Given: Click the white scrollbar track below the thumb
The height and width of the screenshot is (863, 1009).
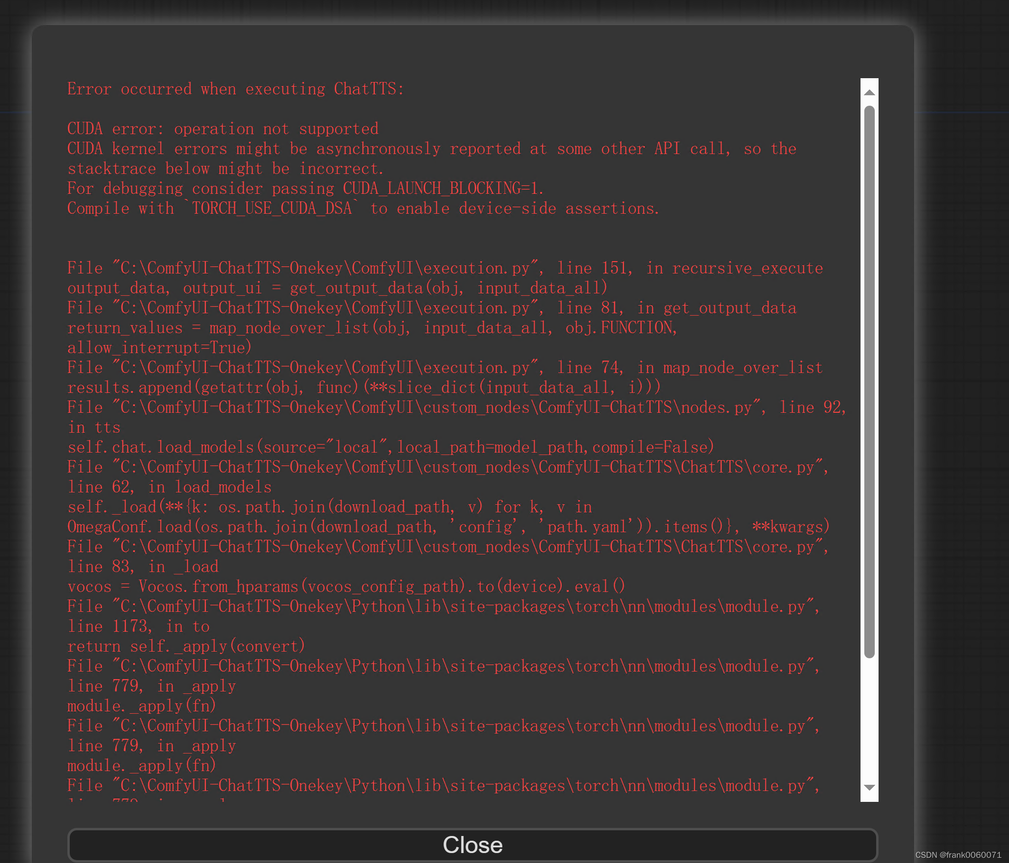Looking at the screenshot, I should (x=869, y=720).
